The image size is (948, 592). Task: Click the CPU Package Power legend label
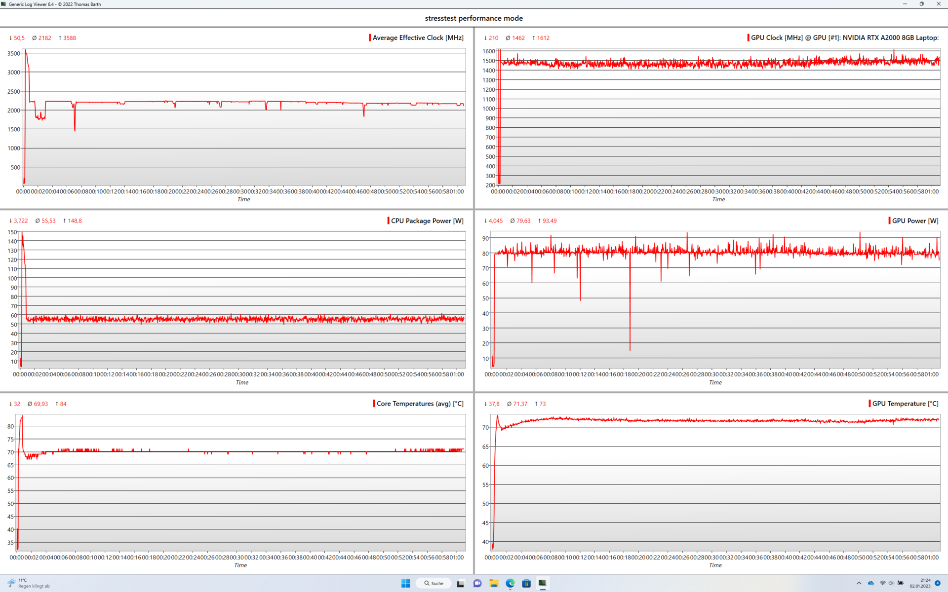point(427,221)
